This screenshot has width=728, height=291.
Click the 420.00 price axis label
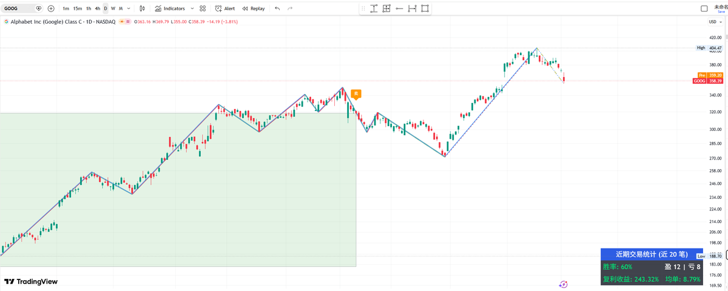715,37
